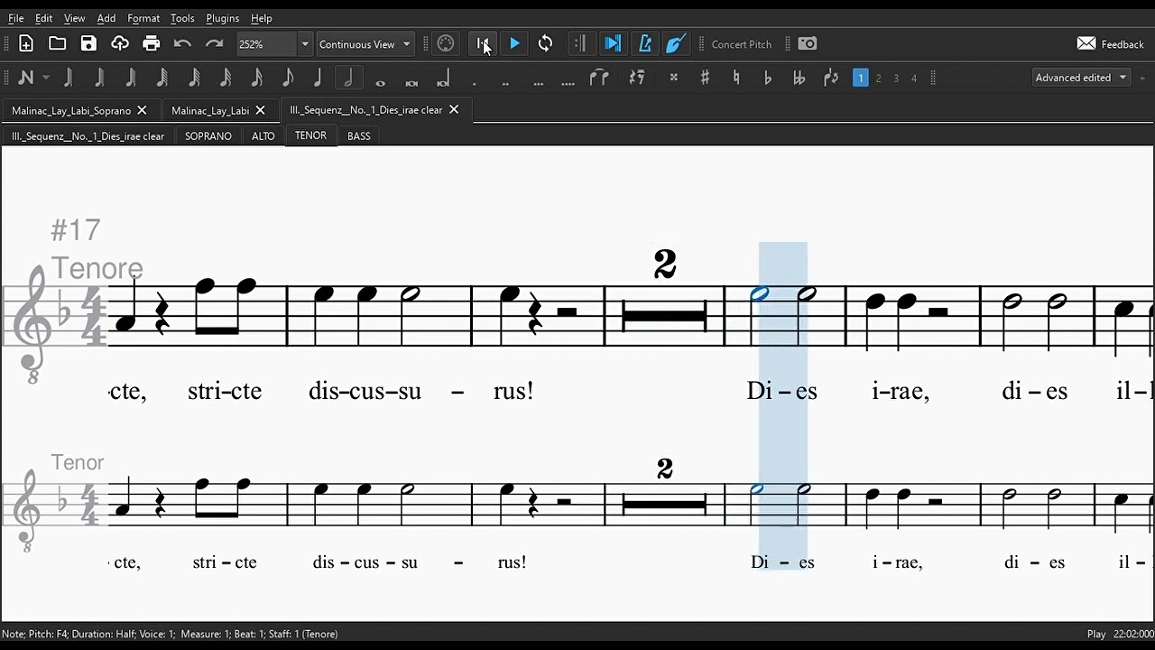1155x650 pixels.
Task: Add a triple augmentation dot
Action: click(x=538, y=82)
